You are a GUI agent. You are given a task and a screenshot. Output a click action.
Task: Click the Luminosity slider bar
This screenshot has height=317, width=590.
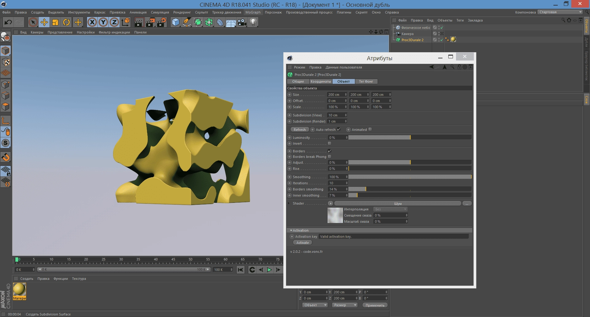(410, 138)
